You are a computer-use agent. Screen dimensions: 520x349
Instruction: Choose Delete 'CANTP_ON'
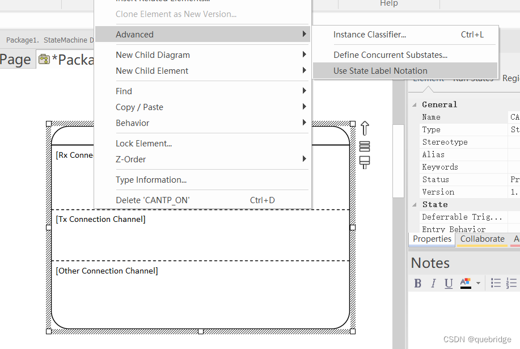[x=202, y=200]
